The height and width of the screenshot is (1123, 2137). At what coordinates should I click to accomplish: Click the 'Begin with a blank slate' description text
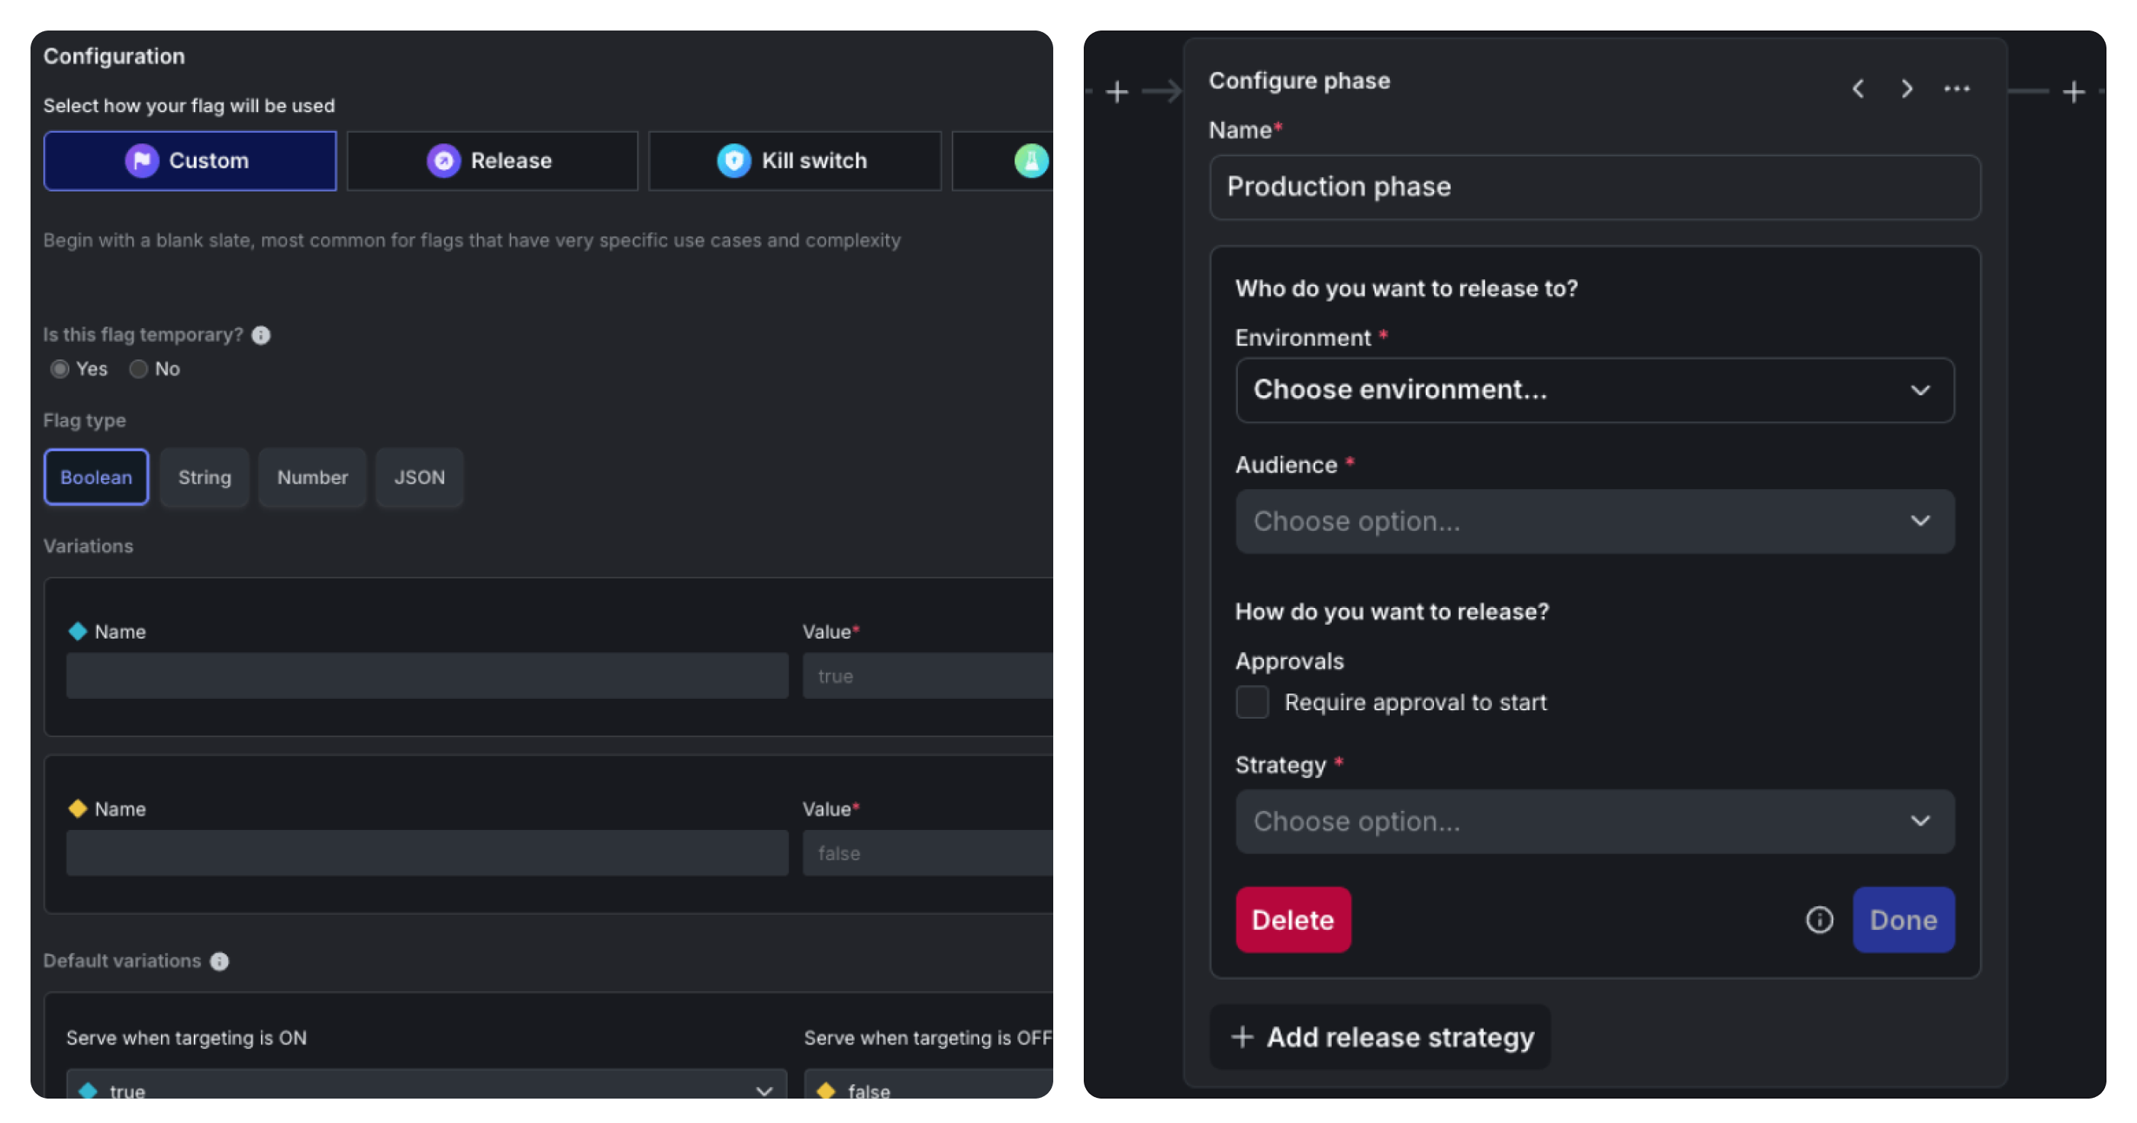[x=471, y=240]
